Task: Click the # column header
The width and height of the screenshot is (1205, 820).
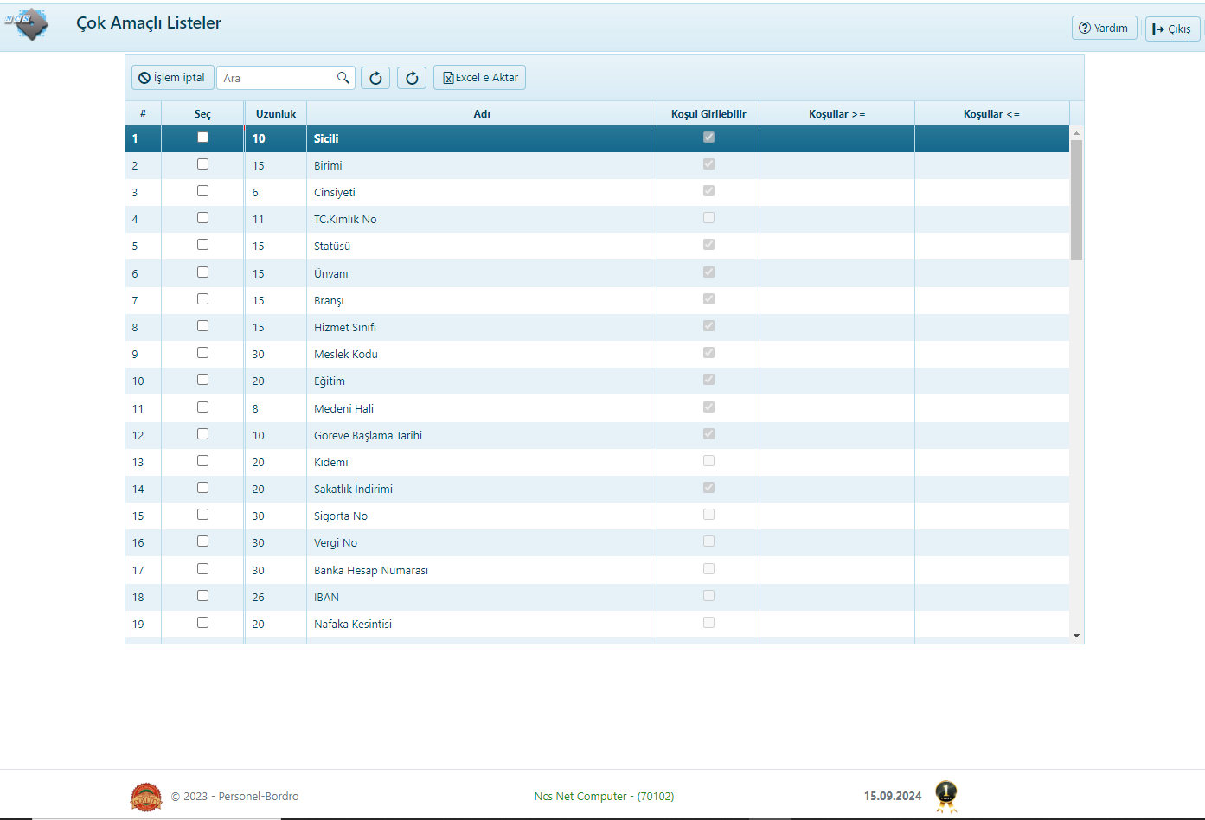Action: tap(143, 114)
